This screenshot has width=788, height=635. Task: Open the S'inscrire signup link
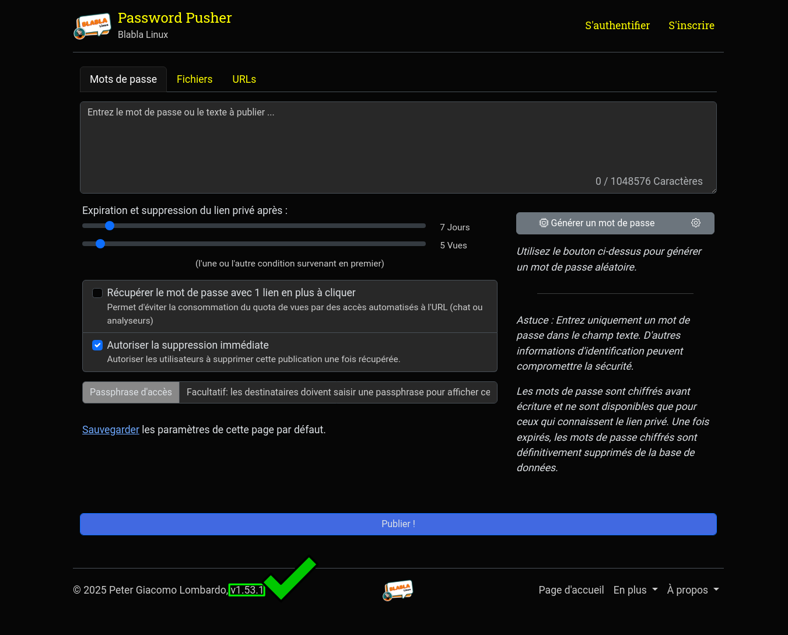[691, 26]
